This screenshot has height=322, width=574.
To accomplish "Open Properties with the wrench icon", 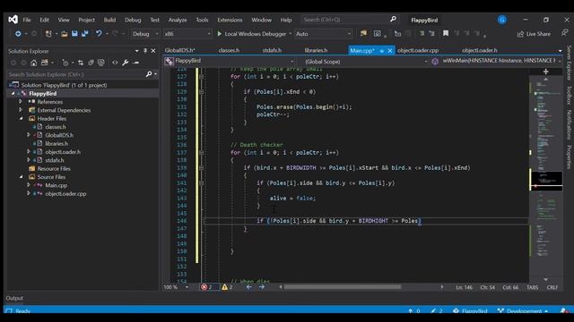I will pyautogui.click(x=126, y=63).
